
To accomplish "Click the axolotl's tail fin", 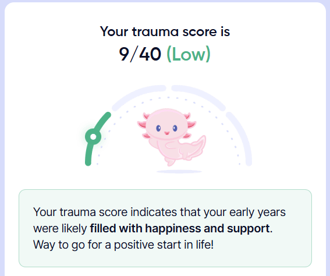I will (x=194, y=147).
